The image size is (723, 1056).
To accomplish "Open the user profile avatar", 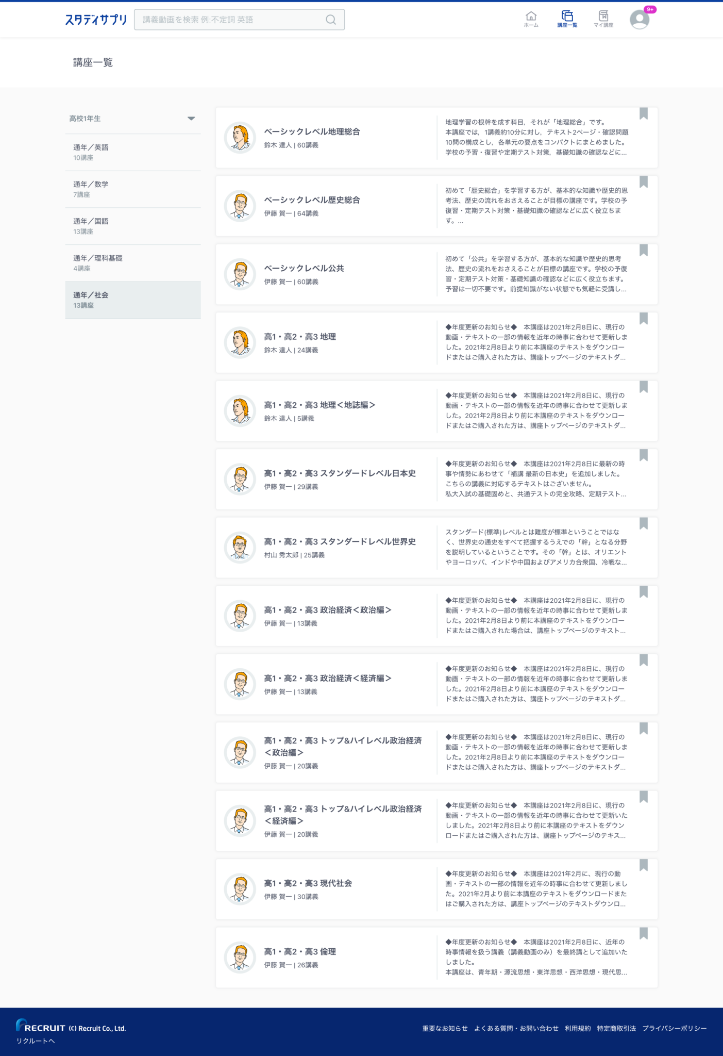I will point(640,19).
